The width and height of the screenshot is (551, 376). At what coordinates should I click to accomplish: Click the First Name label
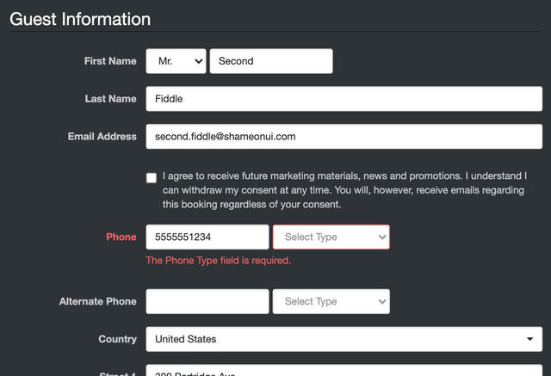[110, 61]
